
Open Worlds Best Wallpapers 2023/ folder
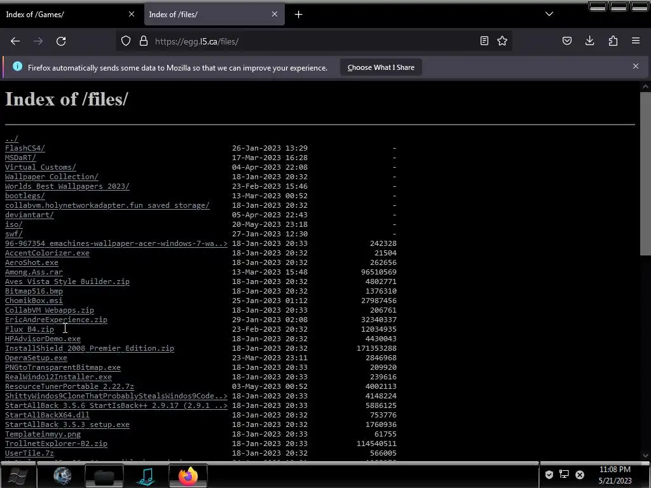point(67,186)
